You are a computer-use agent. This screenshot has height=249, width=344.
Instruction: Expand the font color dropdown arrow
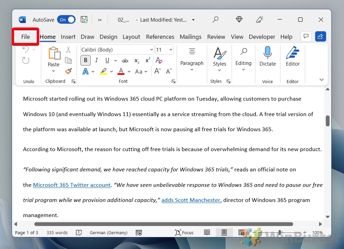pos(129,72)
